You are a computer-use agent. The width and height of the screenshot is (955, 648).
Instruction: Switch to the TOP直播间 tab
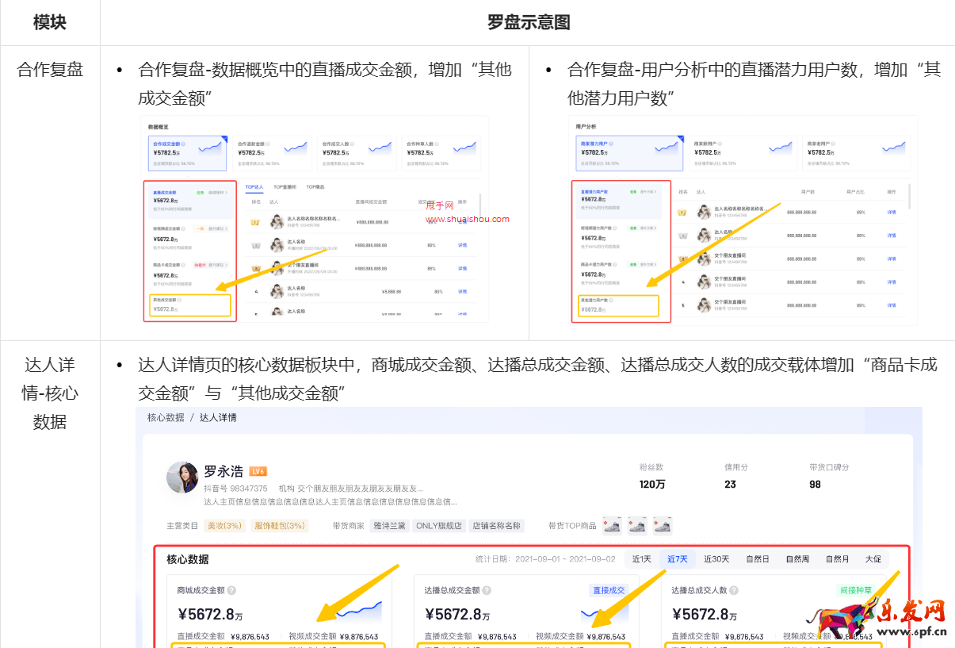(x=285, y=187)
